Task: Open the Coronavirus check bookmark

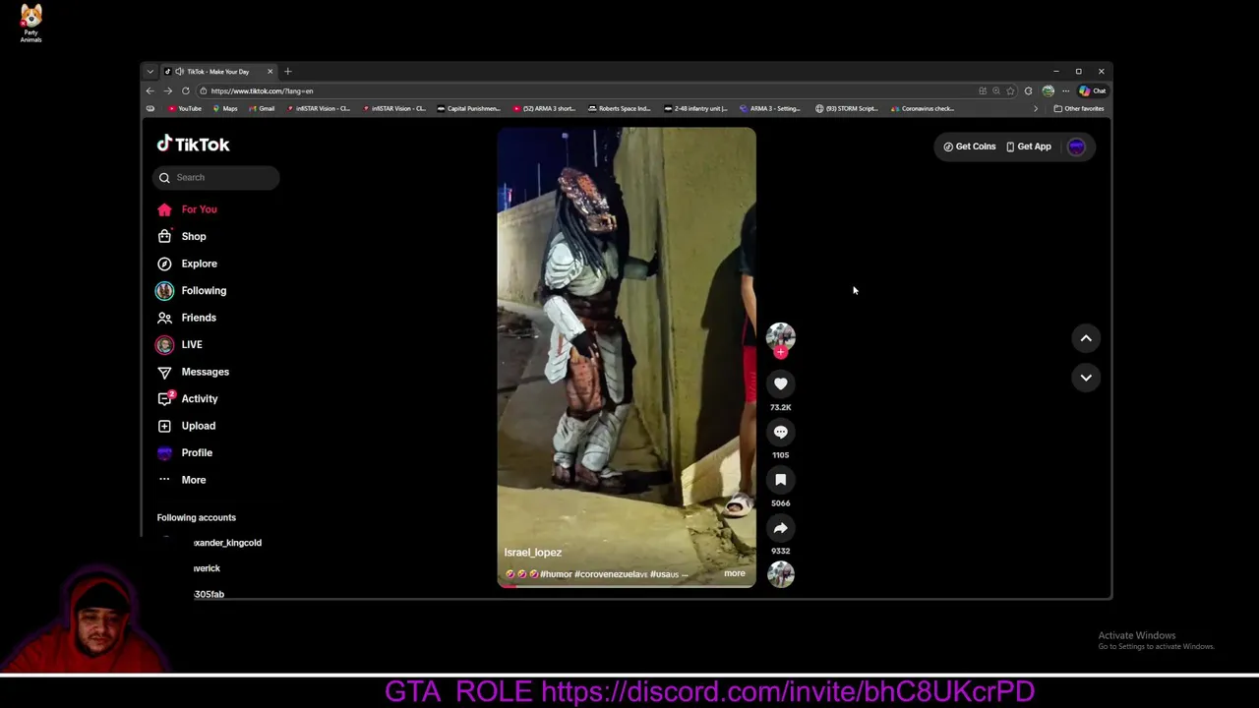Action: point(923,108)
